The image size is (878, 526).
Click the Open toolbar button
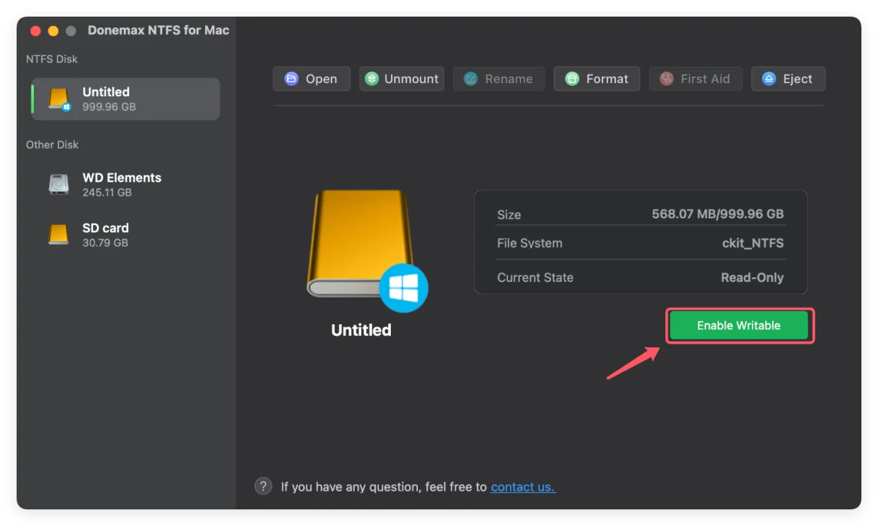(311, 79)
